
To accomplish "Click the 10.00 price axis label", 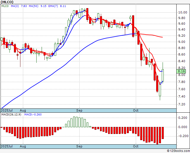I will 183,12.
